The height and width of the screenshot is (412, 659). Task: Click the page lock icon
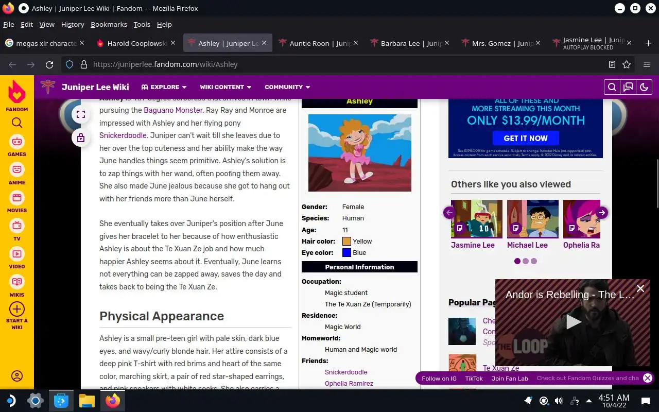(x=81, y=138)
